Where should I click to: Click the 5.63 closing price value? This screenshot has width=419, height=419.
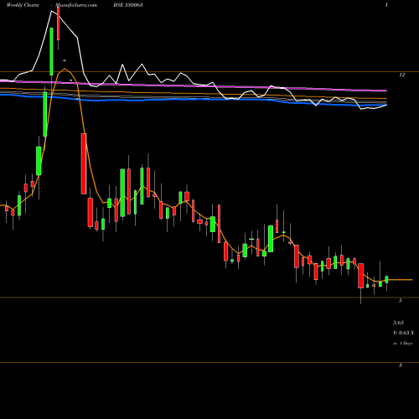(398, 323)
